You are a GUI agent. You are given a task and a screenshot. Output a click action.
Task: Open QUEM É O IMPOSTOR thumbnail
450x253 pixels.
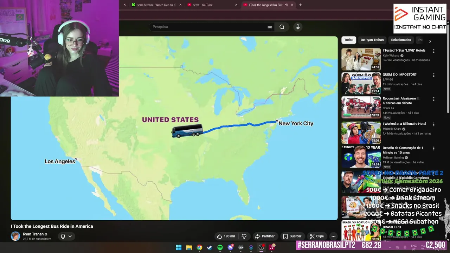coord(361,84)
